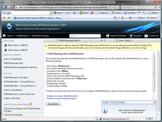Click the Contact Us envelope icon
162x122 pixels.
(x=146, y=36)
